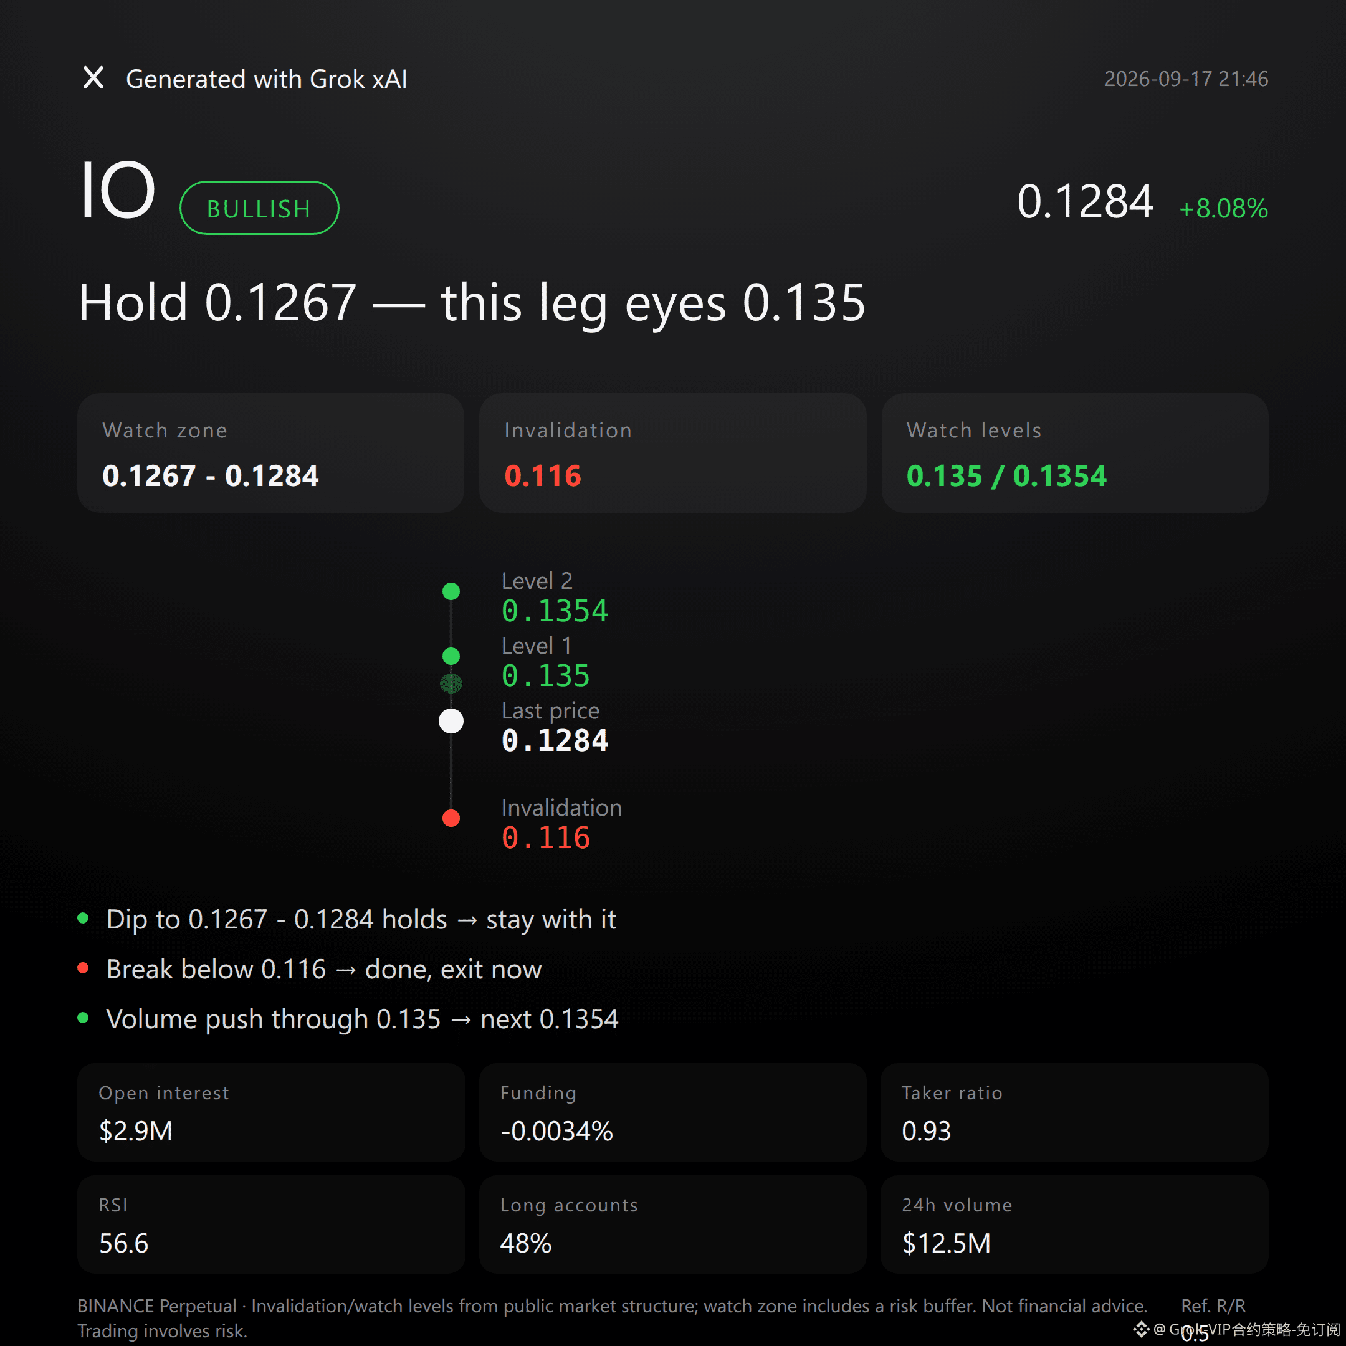Screen dimensions: 1346x1346
Task: Click the green bullet beside Volume push through
Action: tap(83, 1018)
